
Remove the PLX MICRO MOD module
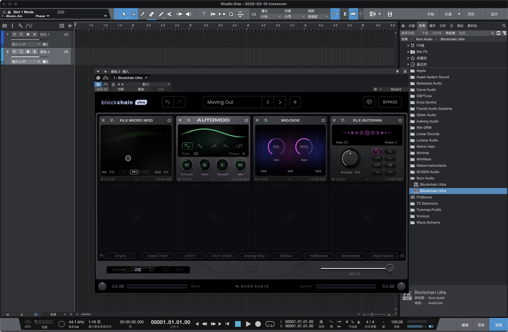tap(103, 120)
